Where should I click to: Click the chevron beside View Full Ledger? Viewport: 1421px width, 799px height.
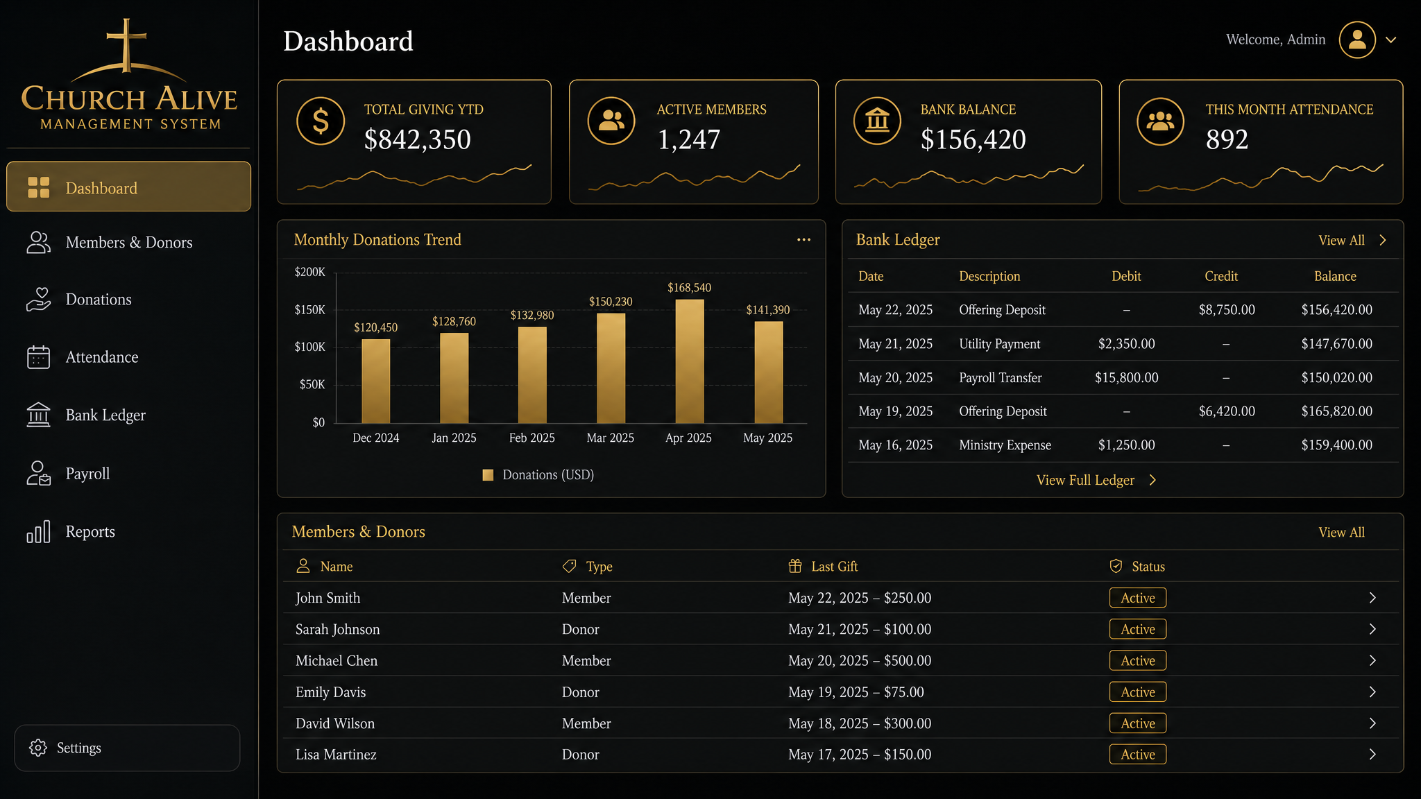[1152, 480]
